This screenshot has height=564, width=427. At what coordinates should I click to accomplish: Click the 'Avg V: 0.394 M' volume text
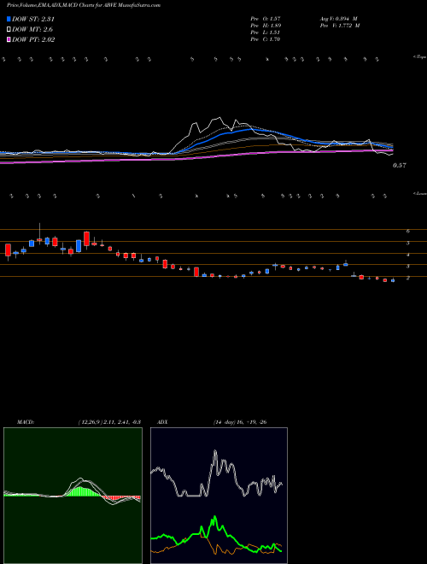point(338,19)
